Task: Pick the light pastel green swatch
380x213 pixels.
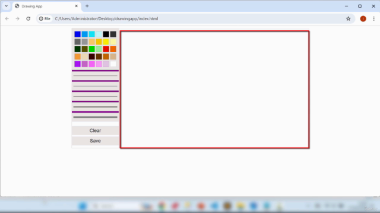Action: coord(99,49)
